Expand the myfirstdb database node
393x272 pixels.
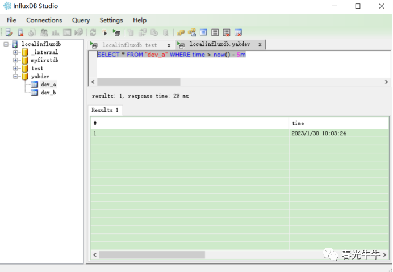click(15, 60)
